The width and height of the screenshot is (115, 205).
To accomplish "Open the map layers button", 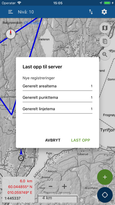I will coord(105,28).
